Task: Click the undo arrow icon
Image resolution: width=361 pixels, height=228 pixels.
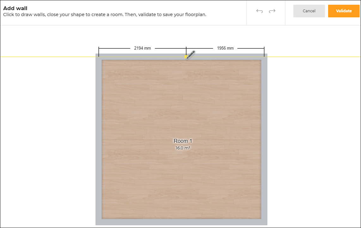Action: click(260, 11)
